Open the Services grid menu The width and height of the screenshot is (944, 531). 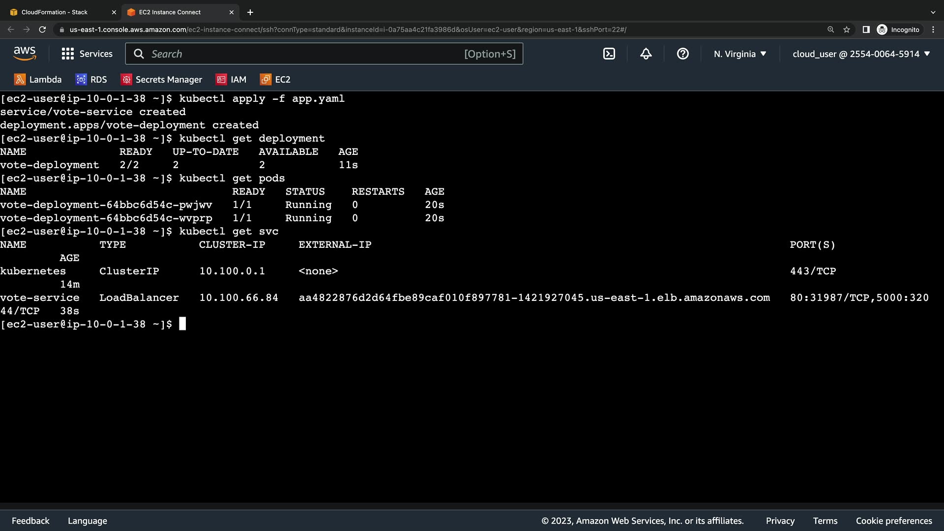[87, 54]
